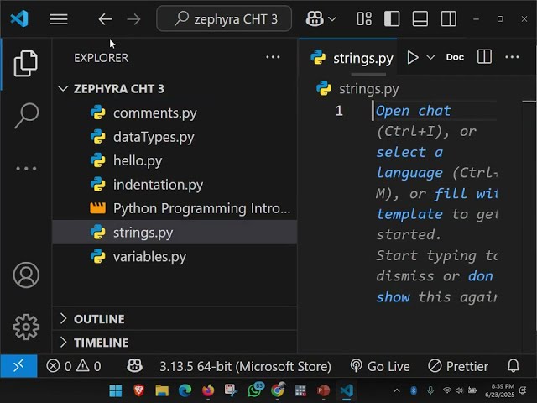Click the template link in editor hint

[x=409, y=214]
